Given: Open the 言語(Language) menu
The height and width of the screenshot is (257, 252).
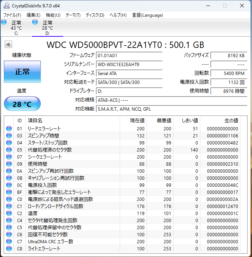Looking at the screenshot, I should tap(148, 15).
